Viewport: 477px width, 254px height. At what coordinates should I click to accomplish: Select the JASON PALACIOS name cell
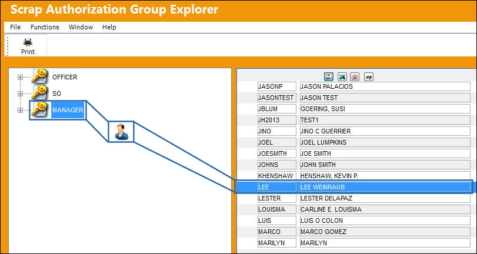pyautogui.click(x=385, y=86)
